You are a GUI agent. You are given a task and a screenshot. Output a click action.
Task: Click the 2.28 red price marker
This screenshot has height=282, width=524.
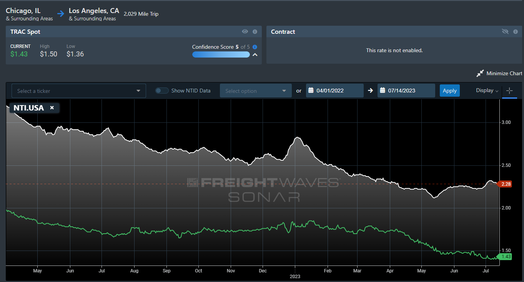pyautogui.click(x=505, y=184)
